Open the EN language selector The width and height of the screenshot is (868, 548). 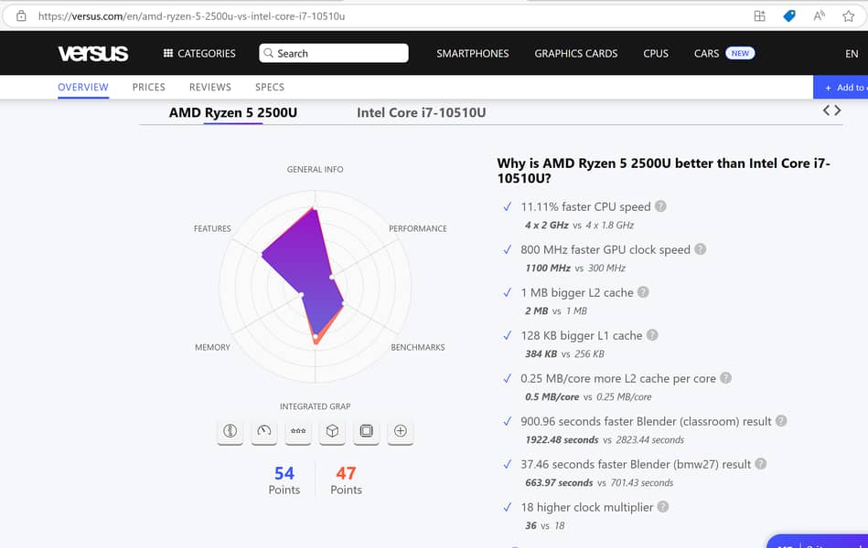pyautogui.click(x=851, y=54)
